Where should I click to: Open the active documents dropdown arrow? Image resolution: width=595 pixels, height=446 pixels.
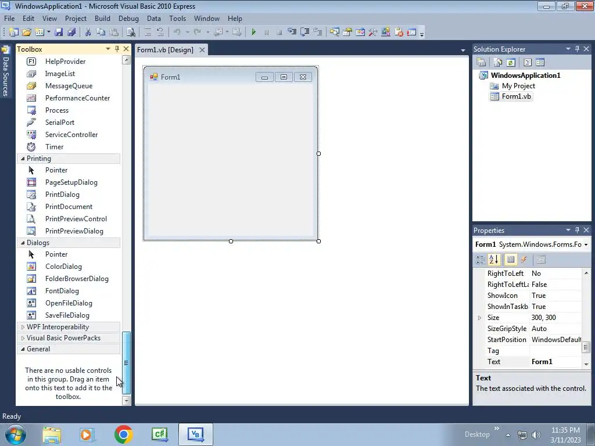[x=463, y=50]
